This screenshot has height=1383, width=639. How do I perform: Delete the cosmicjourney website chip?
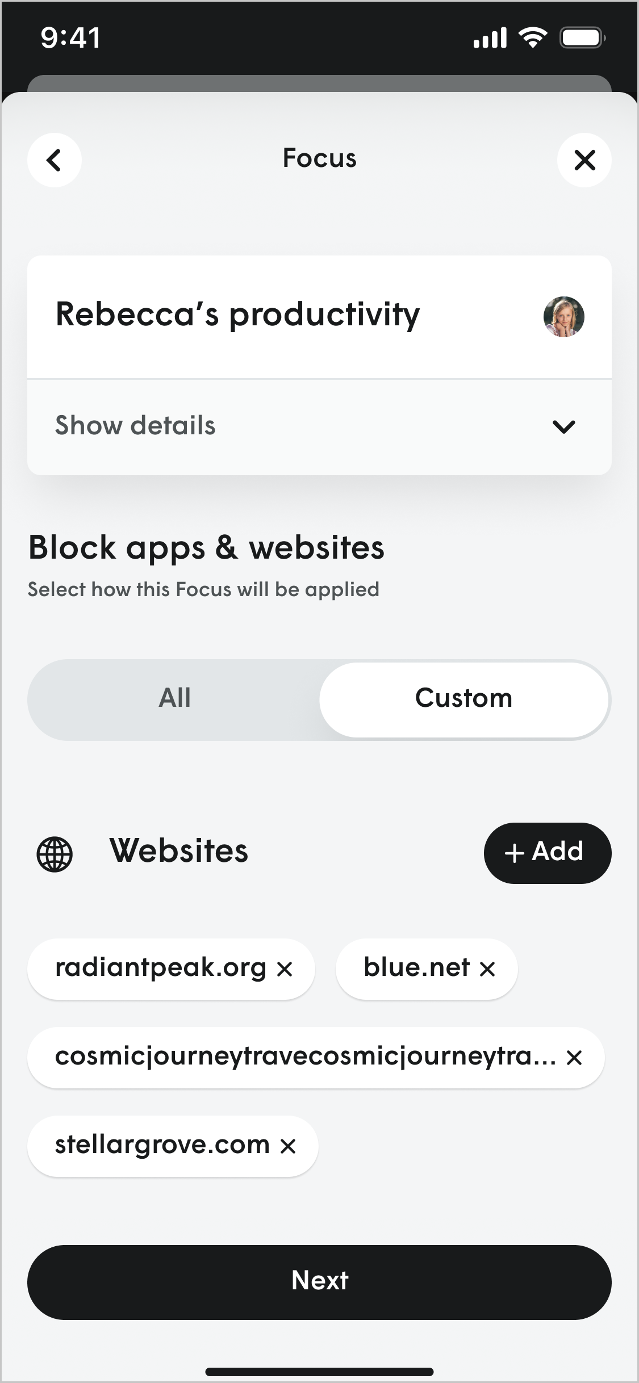574,1058
